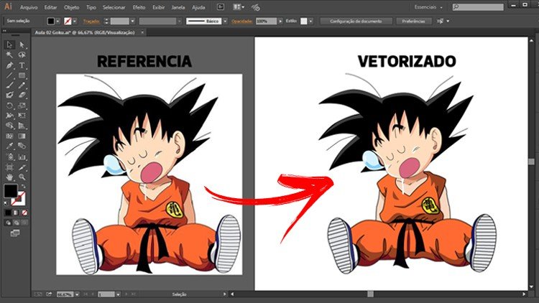Open the Janela menu
Image resolution: width=539 pixels, height=303 pixels.
point(178,7)
